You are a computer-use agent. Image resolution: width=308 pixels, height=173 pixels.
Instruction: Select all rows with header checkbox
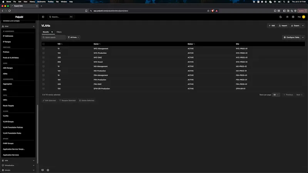44,44
